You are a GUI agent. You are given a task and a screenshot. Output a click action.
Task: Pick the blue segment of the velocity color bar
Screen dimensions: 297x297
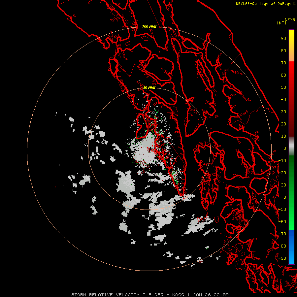coord(291,247)
